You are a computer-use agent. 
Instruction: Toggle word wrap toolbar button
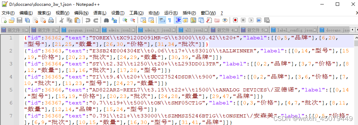coord(162,20)
